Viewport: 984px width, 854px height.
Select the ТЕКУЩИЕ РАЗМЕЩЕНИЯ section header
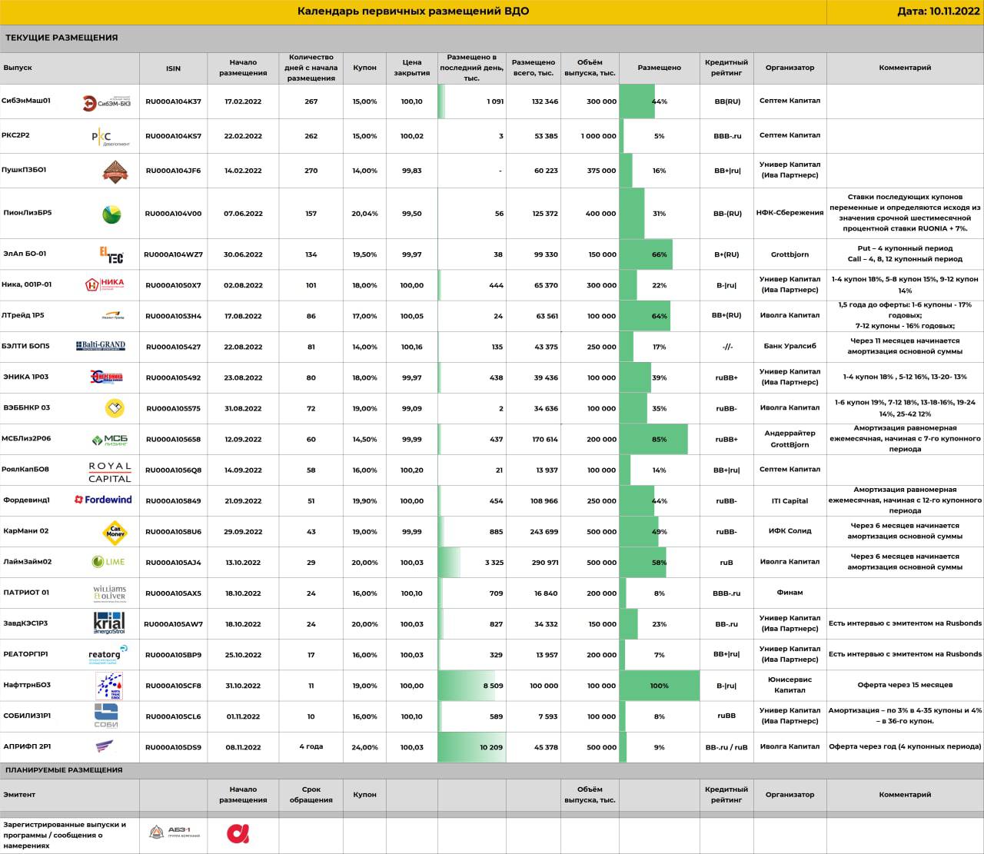click(x=61, y=38)
